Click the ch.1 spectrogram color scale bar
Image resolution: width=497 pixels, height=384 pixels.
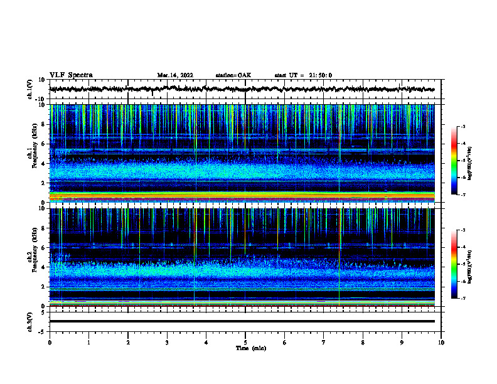[x=454, y=161]
